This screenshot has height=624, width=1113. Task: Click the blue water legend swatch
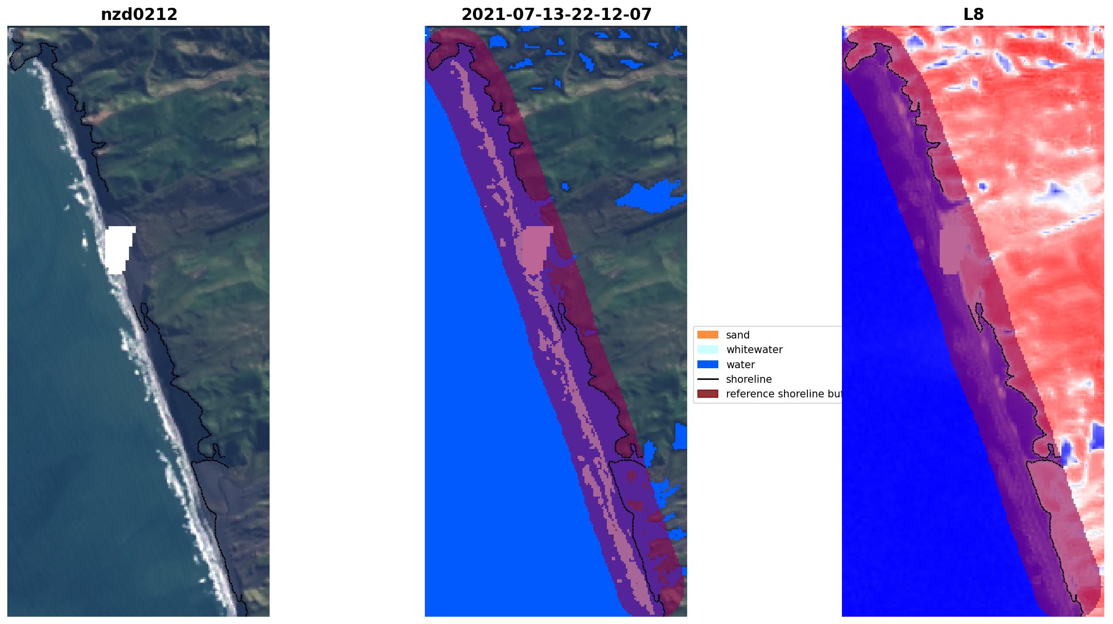pyautogui.click(x=707, y=364)
